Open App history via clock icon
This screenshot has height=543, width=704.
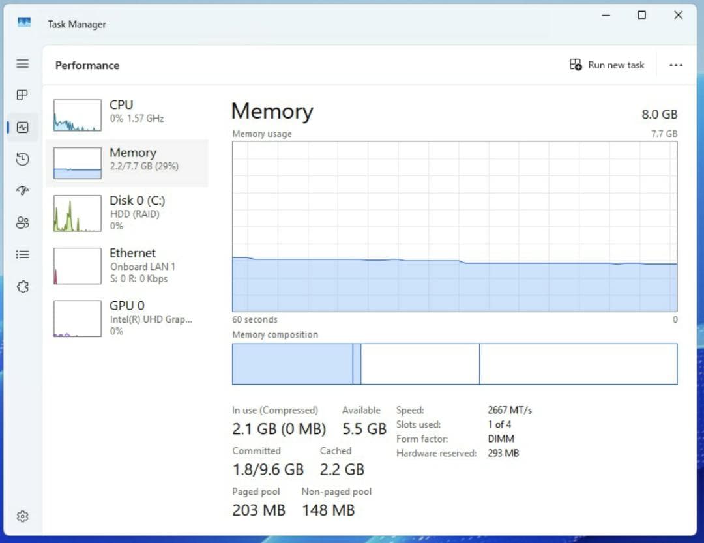tap(22, 159)
